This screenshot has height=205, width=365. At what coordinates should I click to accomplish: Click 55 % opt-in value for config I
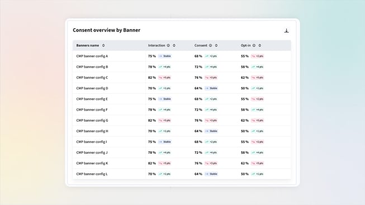click(x=245, y=142)
